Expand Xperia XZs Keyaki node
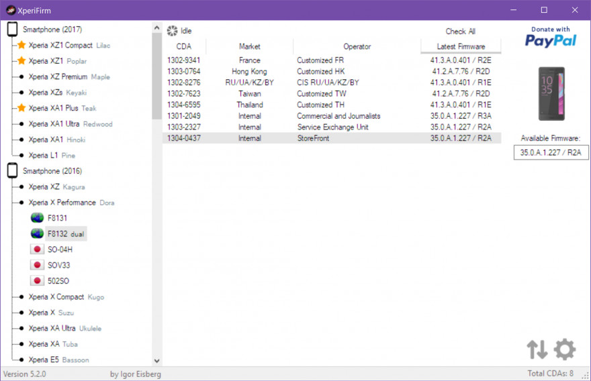The image size is (591, 381). [x=21, y=93]
